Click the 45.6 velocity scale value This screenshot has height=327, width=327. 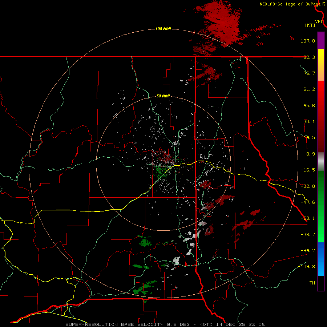click(x=309, y=105)
